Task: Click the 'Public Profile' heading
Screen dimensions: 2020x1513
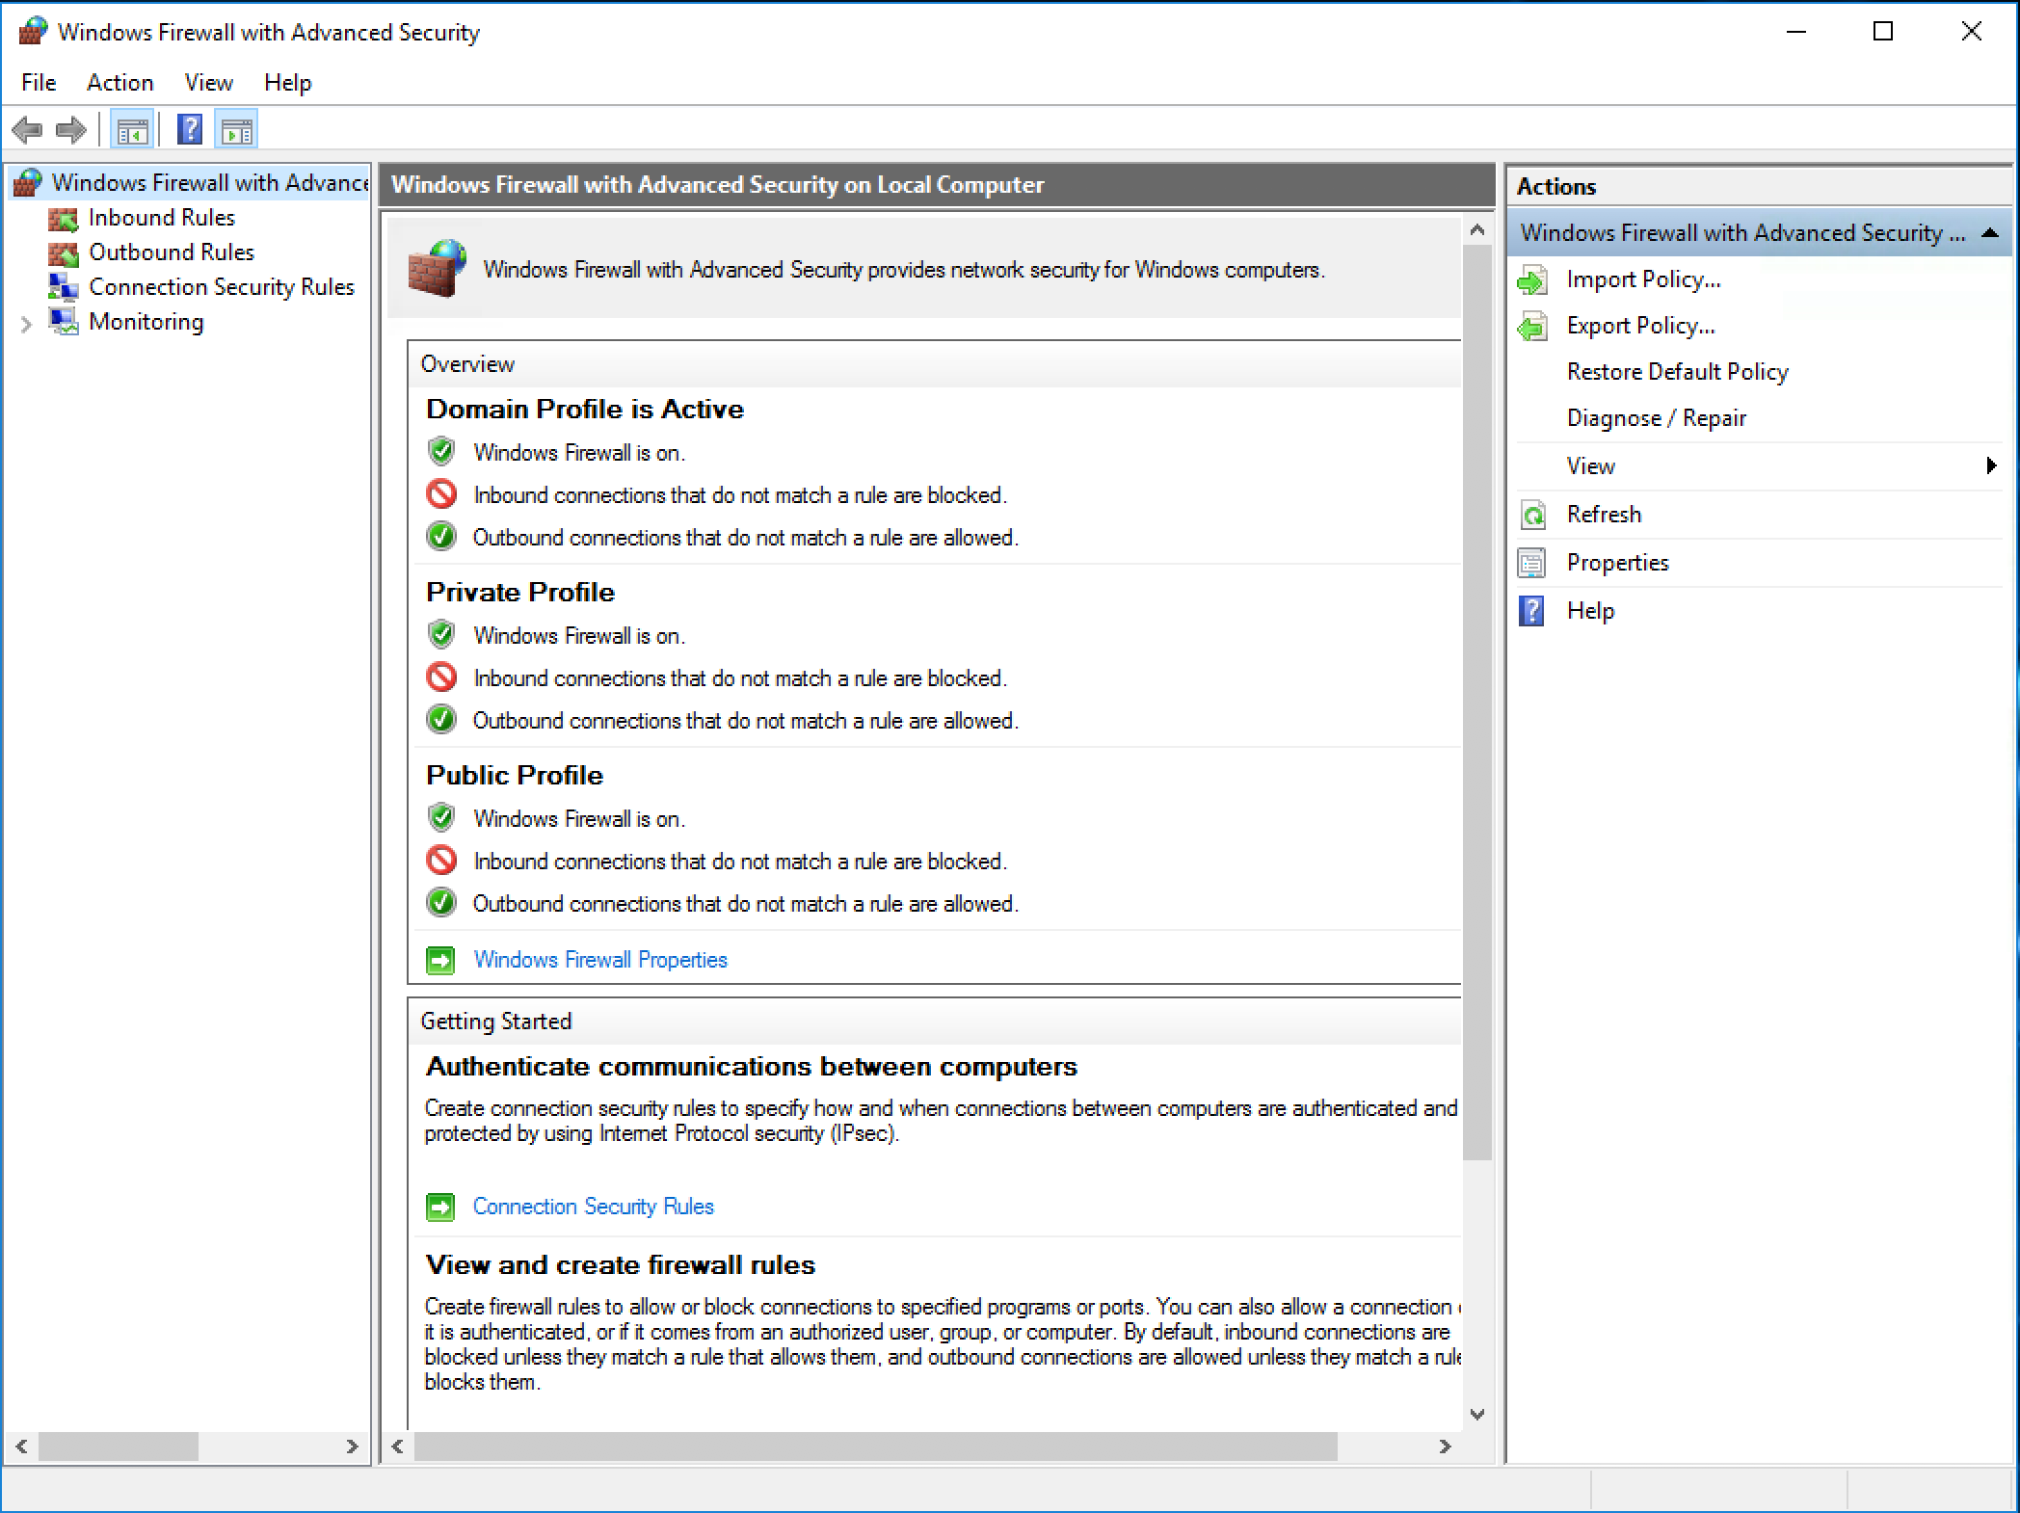Action: click(x=515, y=776)
